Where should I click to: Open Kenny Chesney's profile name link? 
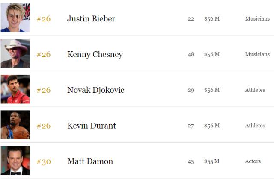[95, 54]
